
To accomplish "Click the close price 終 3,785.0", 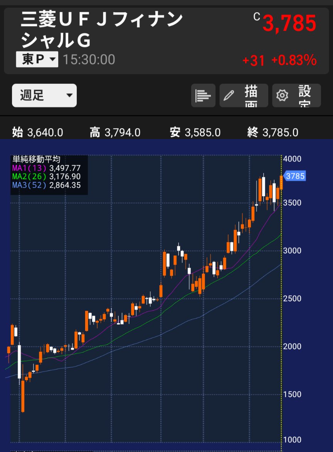I will 272,133.
